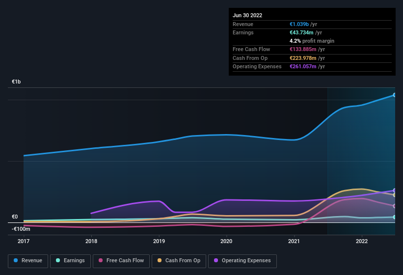Toggle Operating Expenses legend button
This screenshot has height=275, width=403.
tap(242, 261)
